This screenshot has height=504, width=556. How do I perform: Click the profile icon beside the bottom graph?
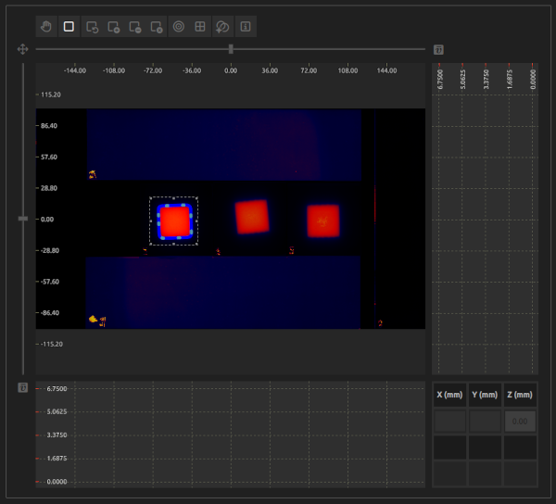pyautogui.click(x=22, y=387)
